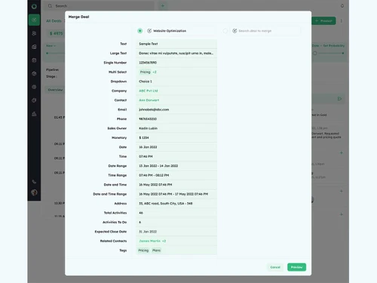Select the Expected Close Date value 31 Jan 2022
Screen dimensions: 377x283
(148, 232)
